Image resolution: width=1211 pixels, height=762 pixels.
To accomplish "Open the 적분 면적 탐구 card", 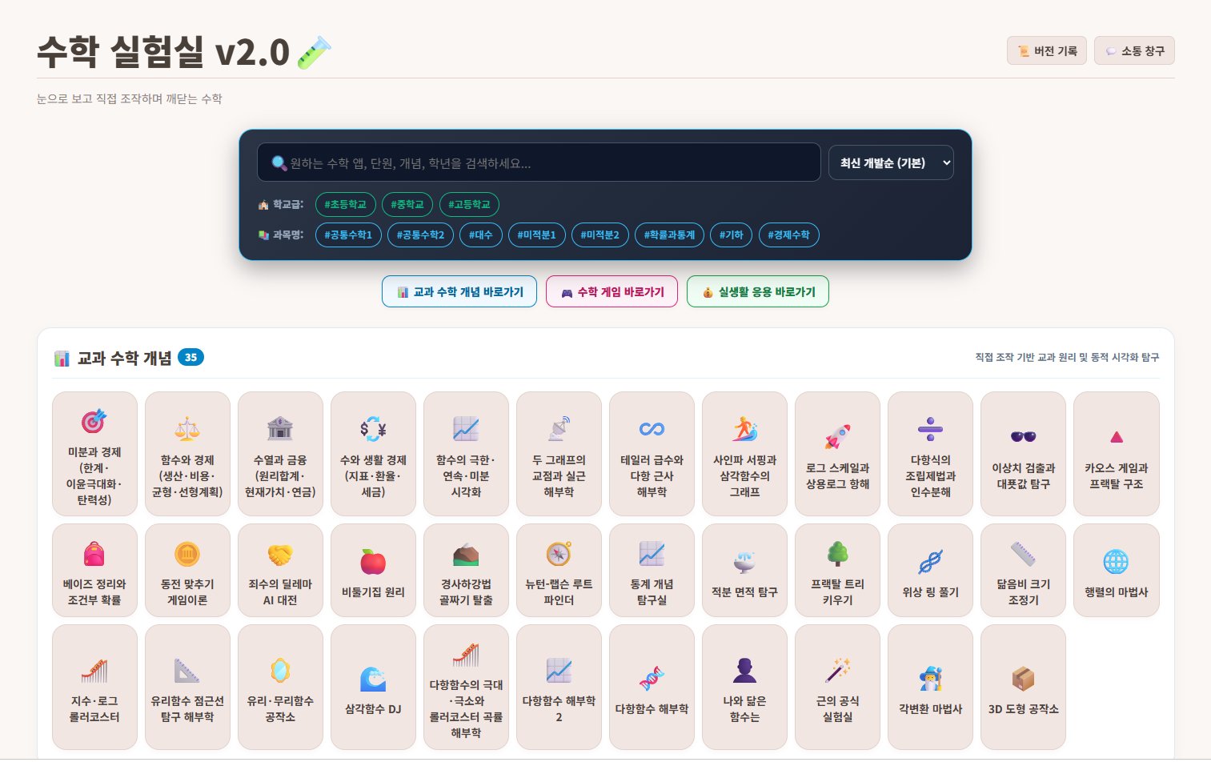I will point(744,571).
